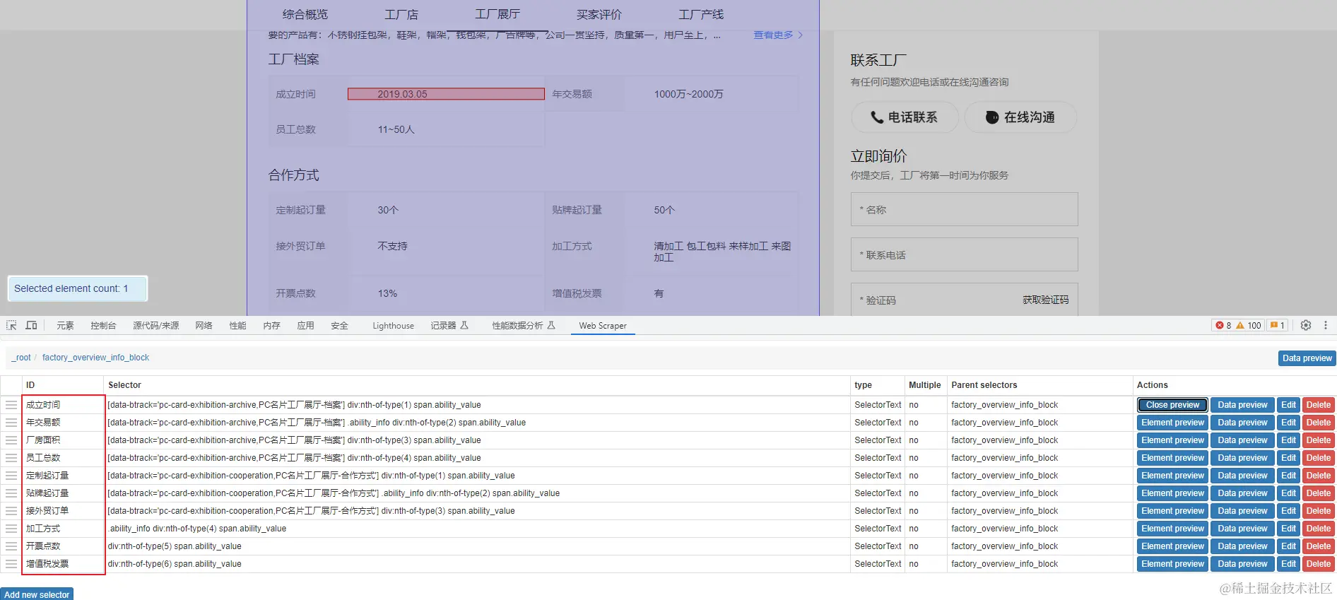Open DevTools more options menu

tap(1326, 325)
